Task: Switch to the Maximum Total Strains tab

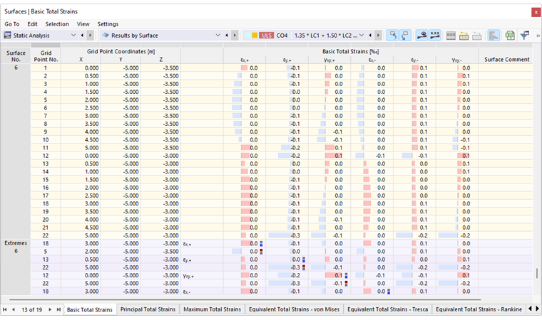Action: 212,309
